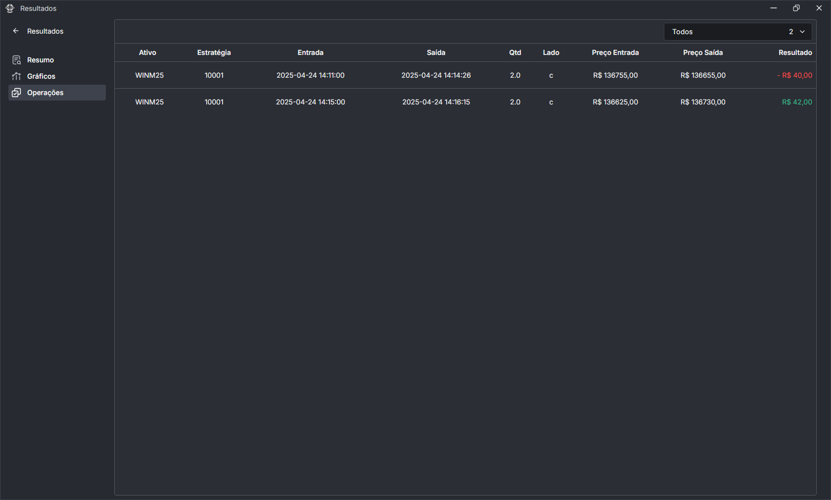Click the negative R$ 40,00 result
The image size is (831, 500).
(x=794, y=75)
